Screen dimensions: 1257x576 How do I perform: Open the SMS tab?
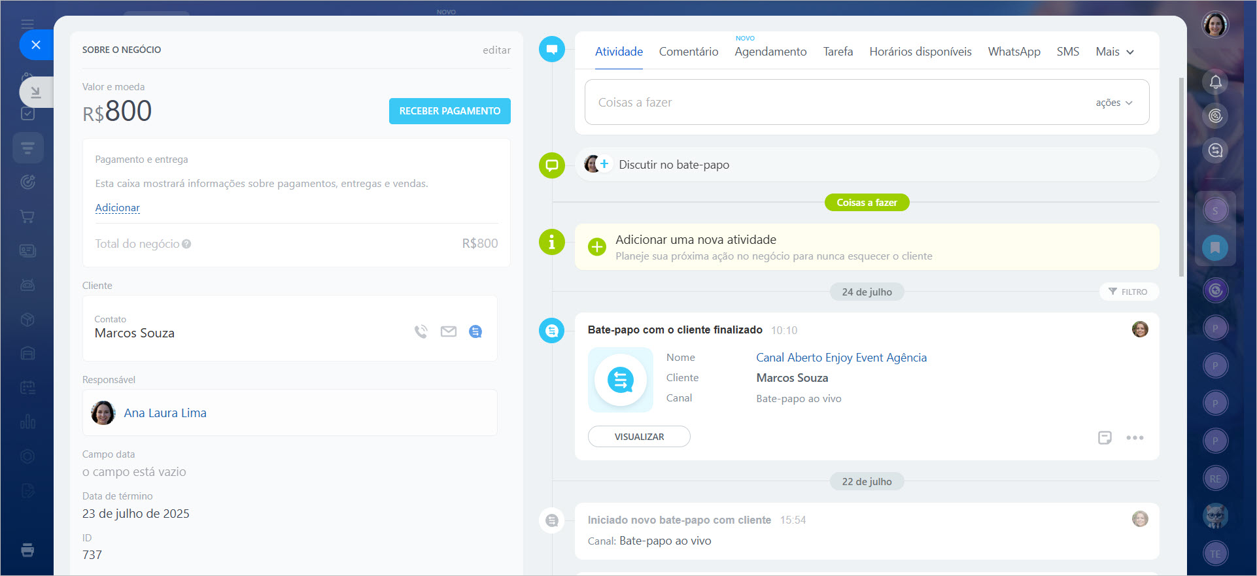[x=1068, y=52]
